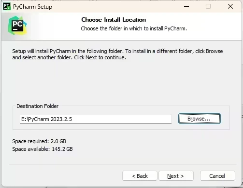The image size is (243, 188).
Task: Open the Browse... folder picker
Action: 200,119
